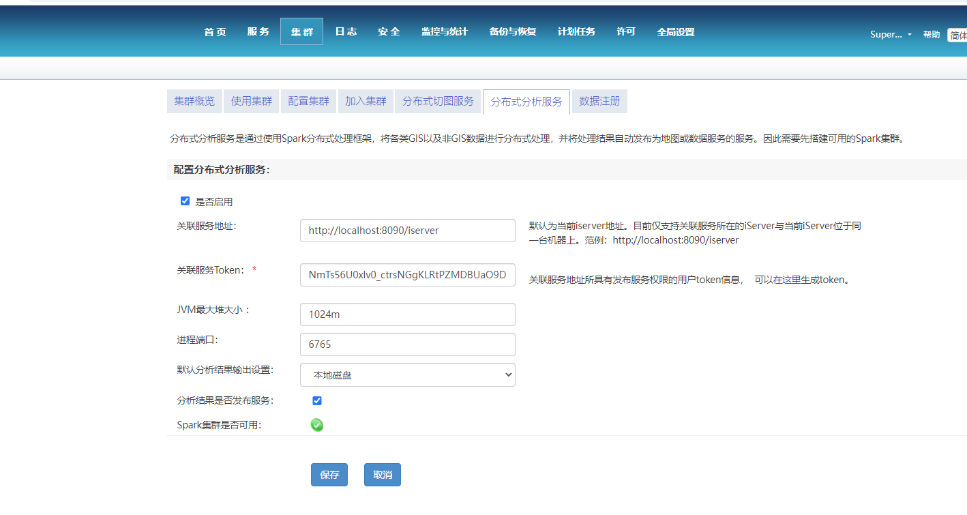Open the 安全 menu
967x515 pixels.
coord(389,32)
